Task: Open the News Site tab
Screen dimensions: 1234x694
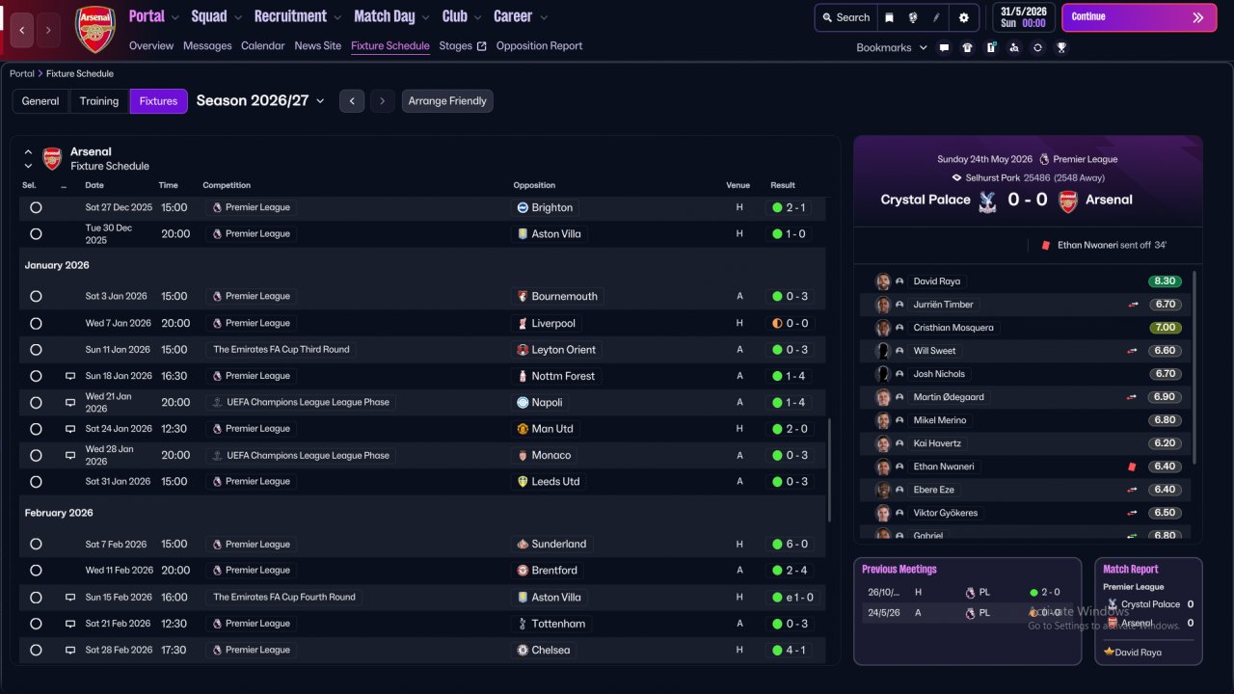Action: pyautogui.click(x=318, y=45)
